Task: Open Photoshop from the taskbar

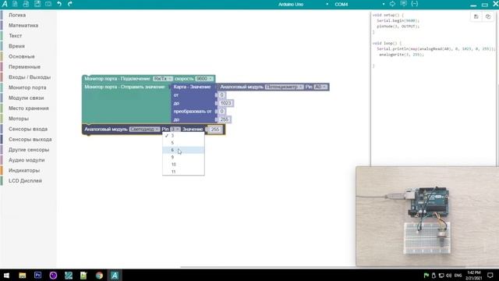Action: 37,276
